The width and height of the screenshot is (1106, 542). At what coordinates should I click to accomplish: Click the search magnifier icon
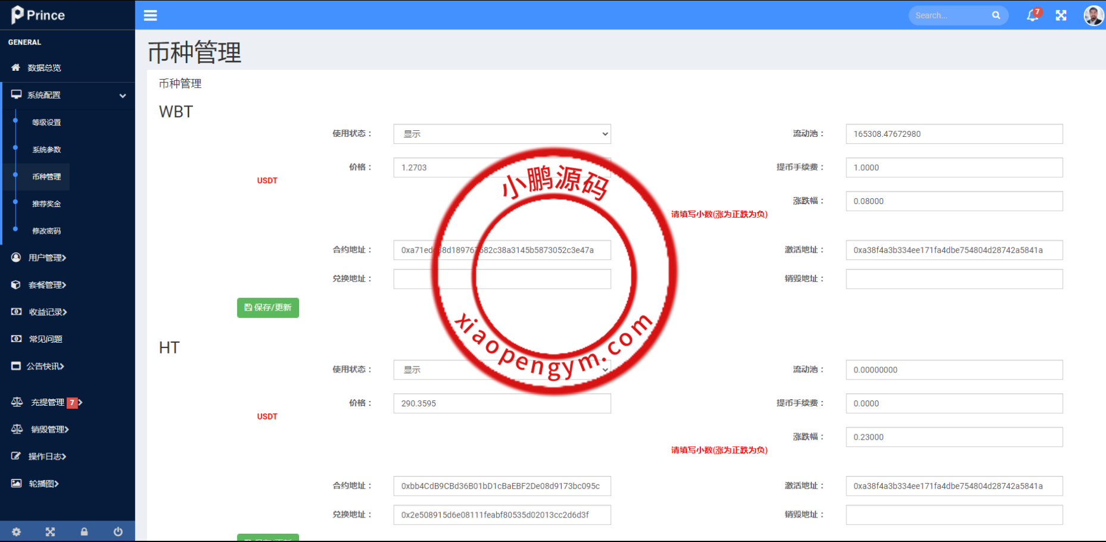tap(996, 15)
